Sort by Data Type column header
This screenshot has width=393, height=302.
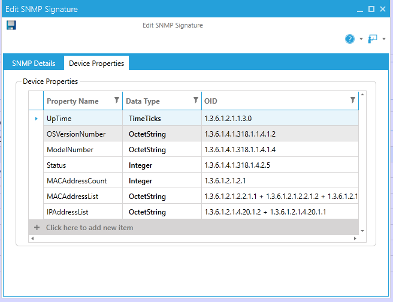[143, 101]
